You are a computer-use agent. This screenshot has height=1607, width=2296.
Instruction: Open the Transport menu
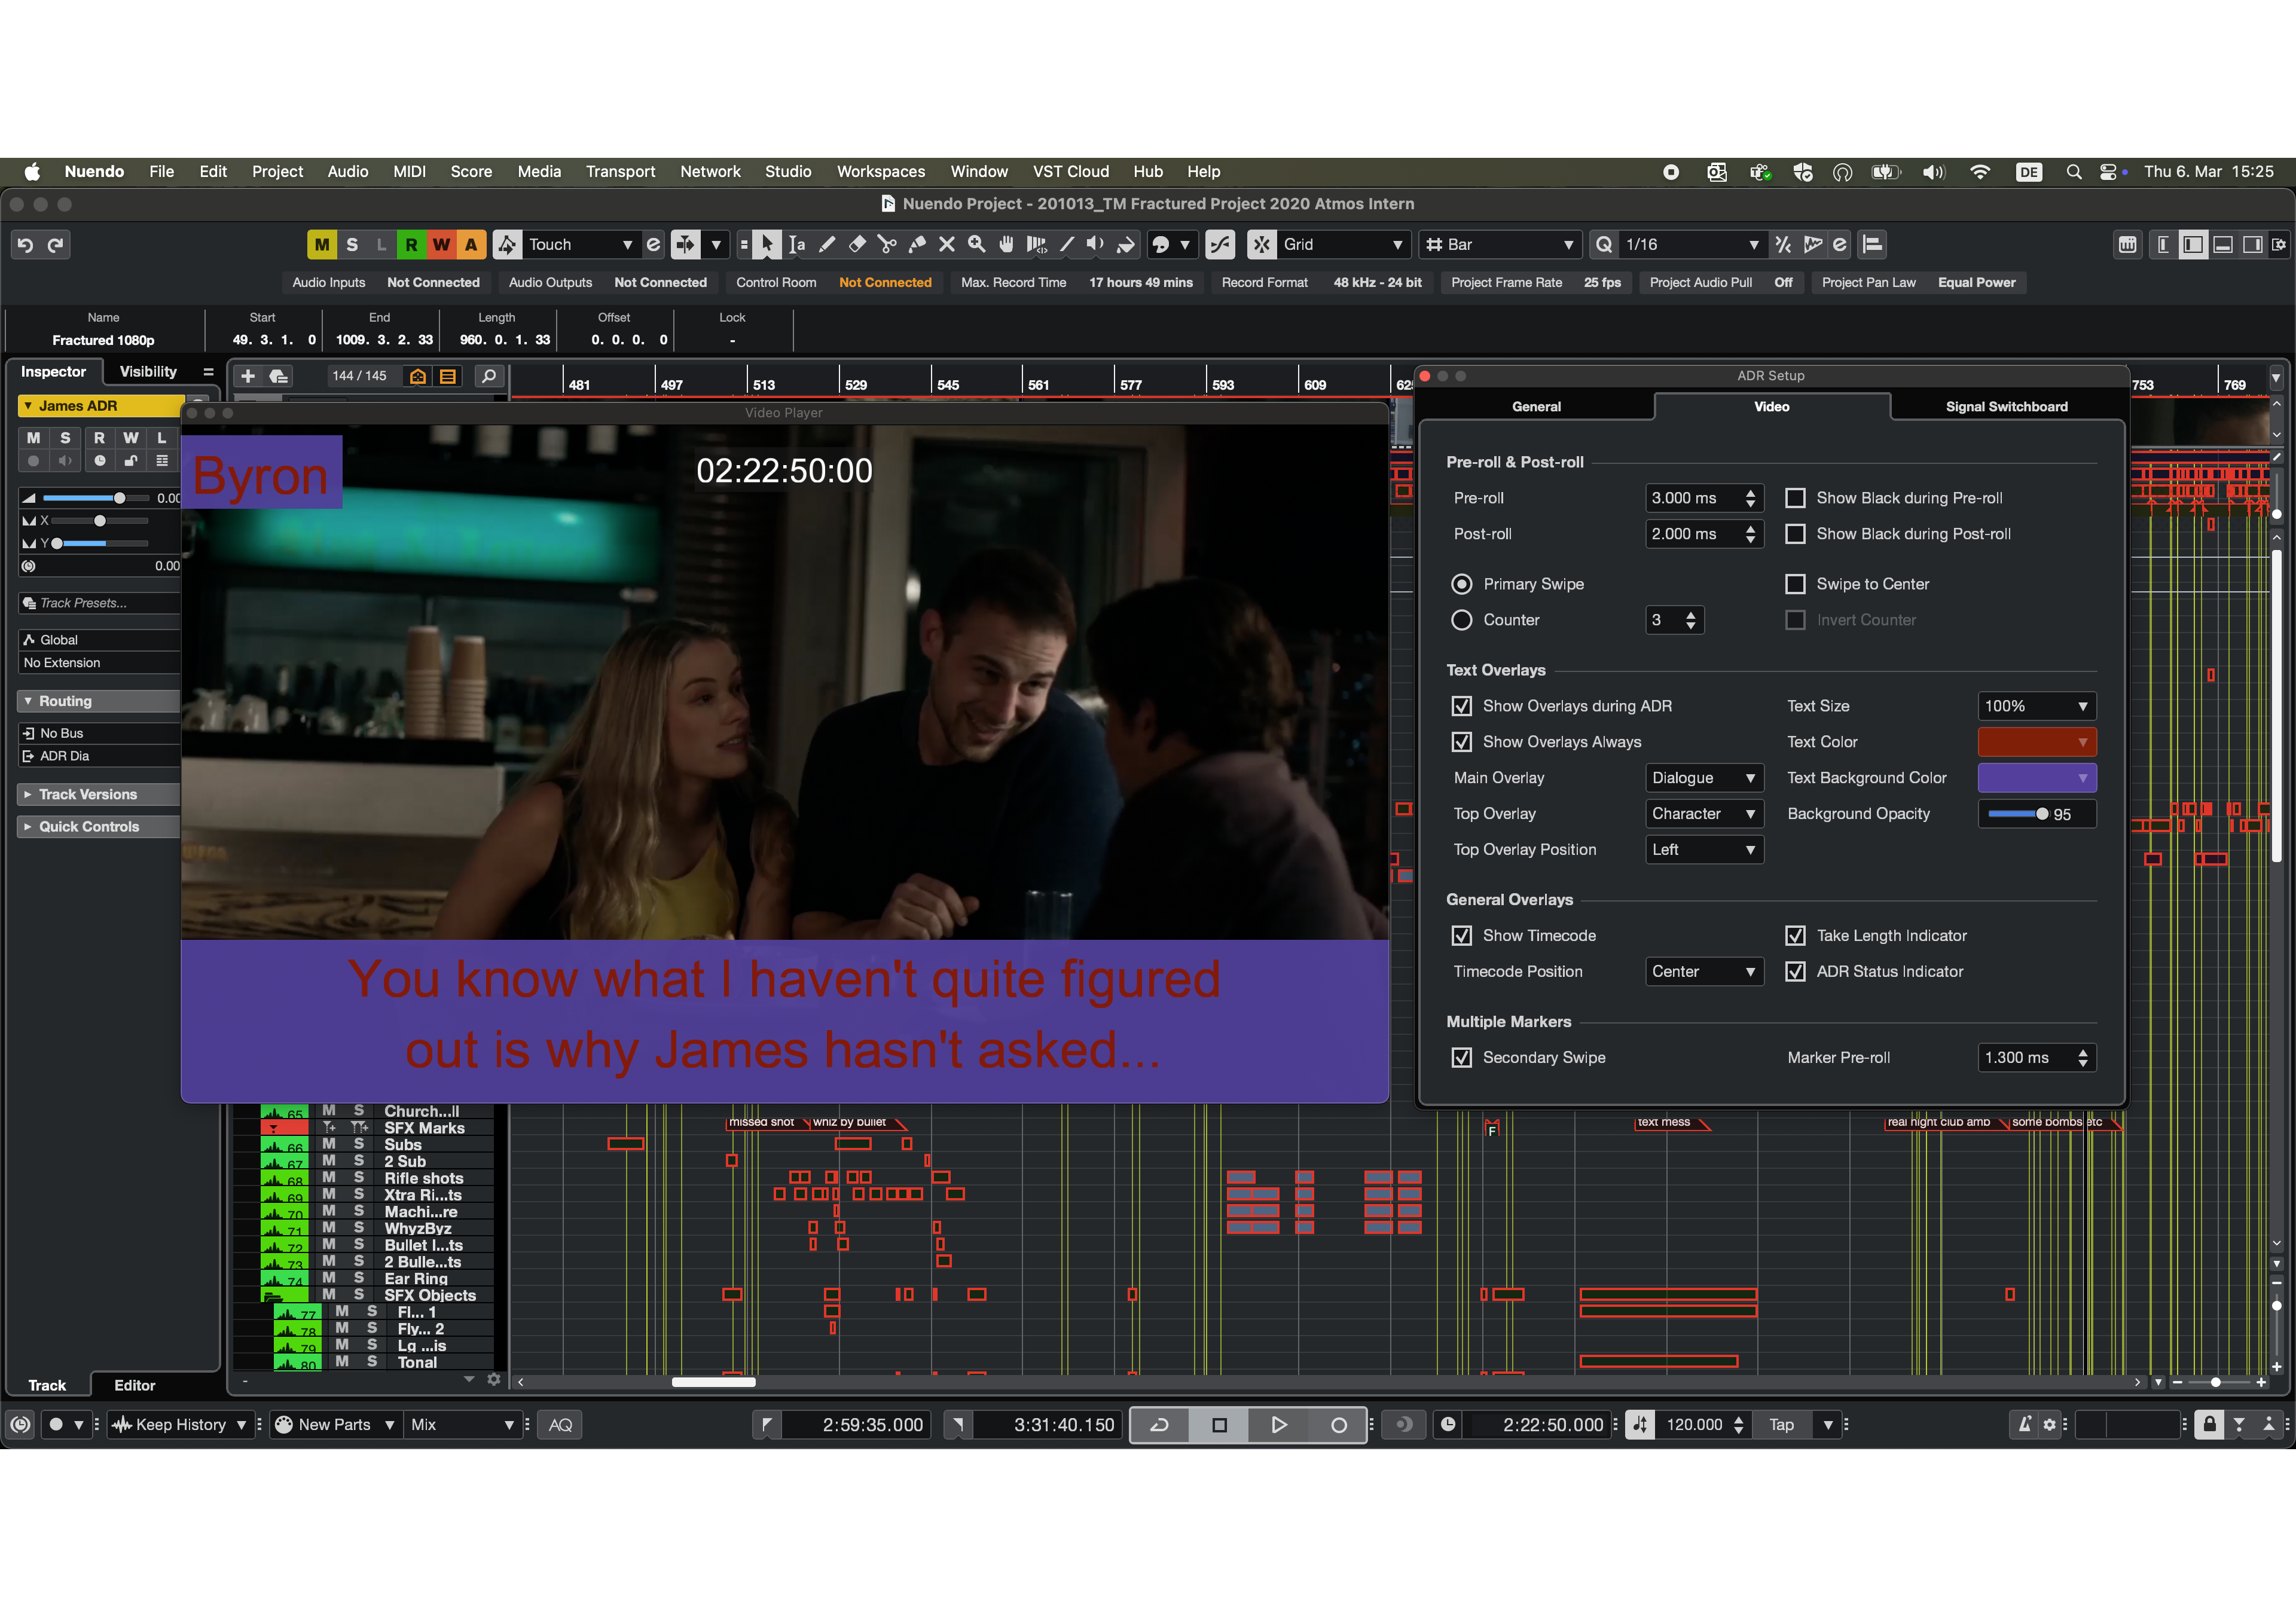click(x=620, y=172)
